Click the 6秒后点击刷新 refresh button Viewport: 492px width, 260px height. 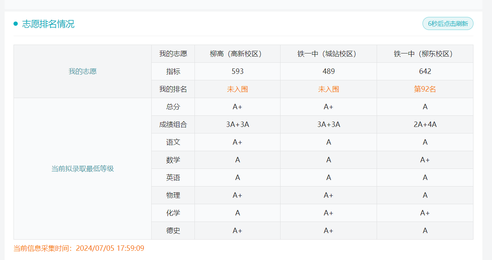(x=448, y=23)
